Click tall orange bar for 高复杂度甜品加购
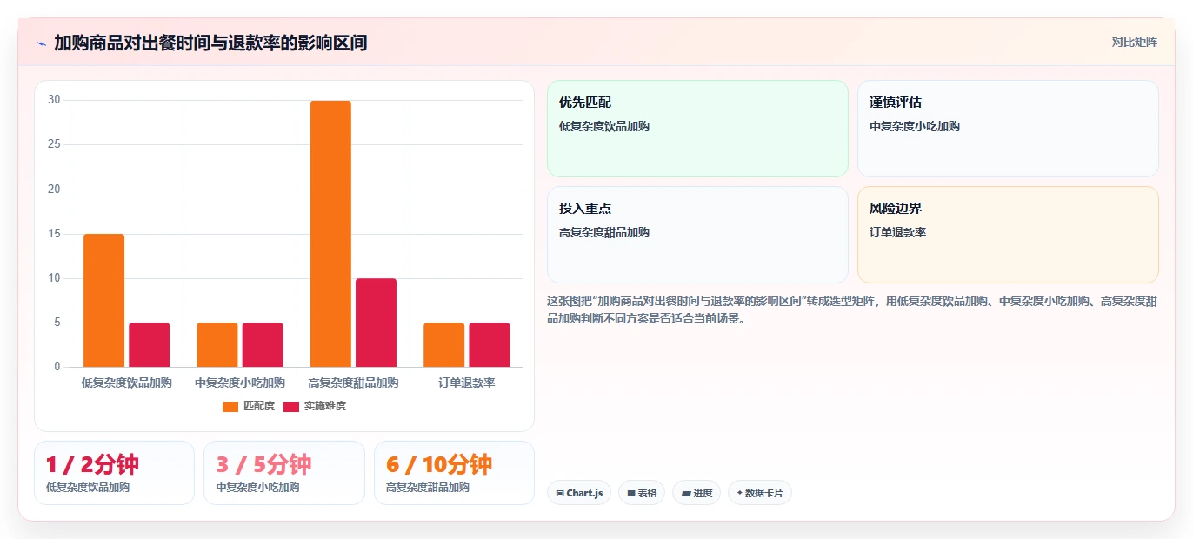The width and height of the screenshot is (1193, 539). pos(330,234)
